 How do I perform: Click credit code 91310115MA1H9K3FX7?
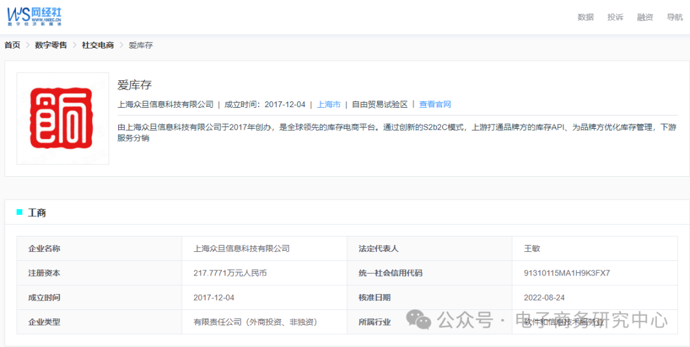[x=567, y=273]
